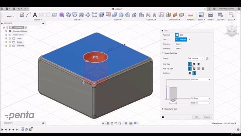Viewport: 241px width, 136px height.
Task: Click the Save icon in top bar
Action: (x=14, y=9)
